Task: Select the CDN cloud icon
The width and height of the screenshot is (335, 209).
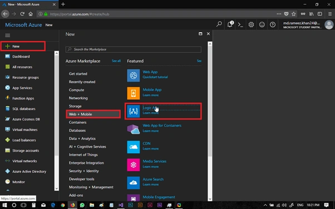Action: pos(134,147)
